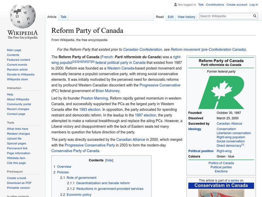262x197 pixels.
Task: Switch to the Talk tab
Action: click(63, 16)
